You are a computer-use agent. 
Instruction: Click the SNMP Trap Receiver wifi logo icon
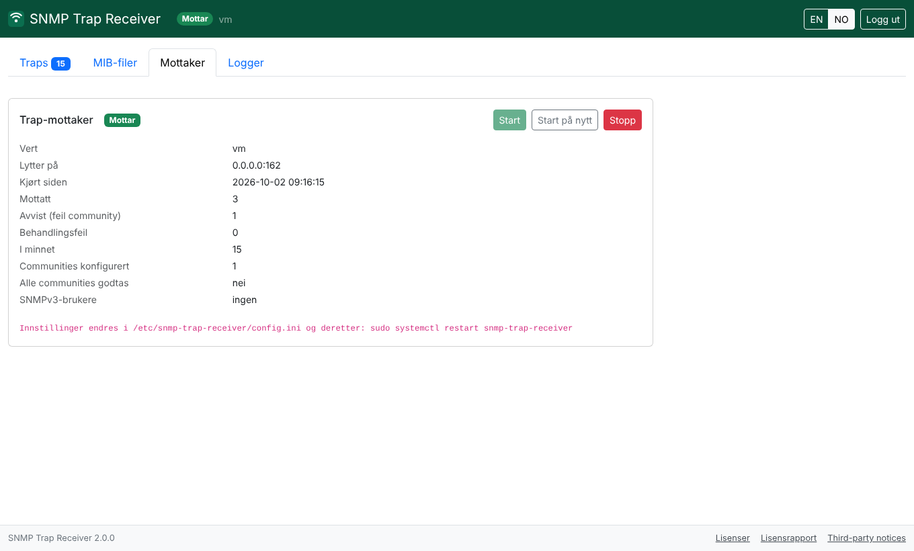[x=16, y=19]
